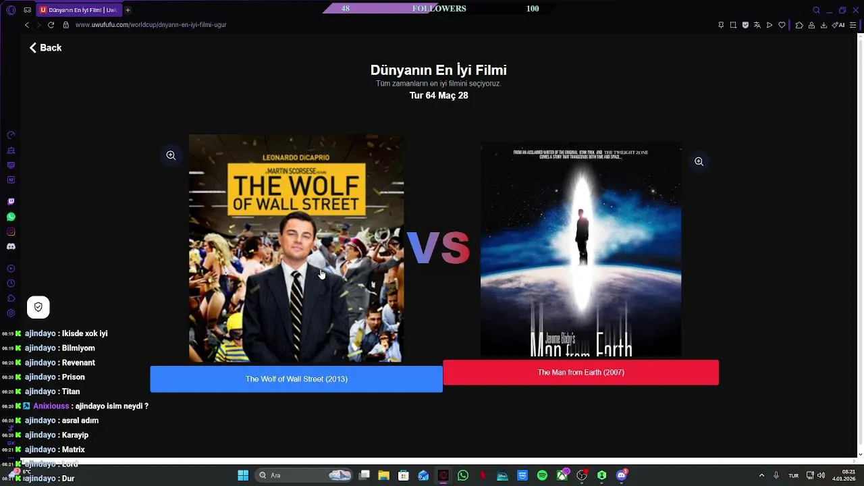
Task: Switch the TUR keyboard language
Action: (x=794, y=475)
